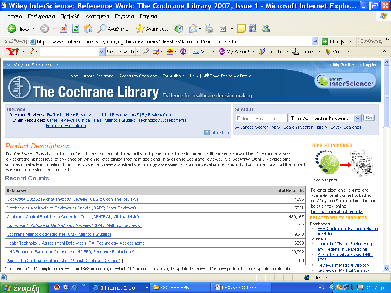This screenshot has height=293, width=391.
Task: Click the Save Title to My Profile icon
Action: (206, 76)
